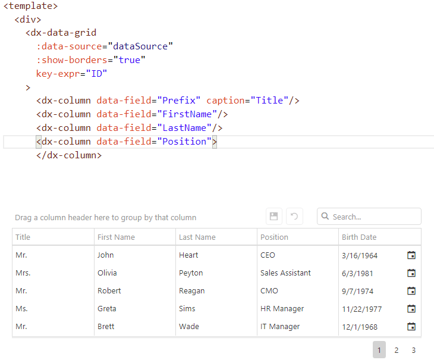
Task: Click the 11/22/1977 date value
Action: click(361, 309)
